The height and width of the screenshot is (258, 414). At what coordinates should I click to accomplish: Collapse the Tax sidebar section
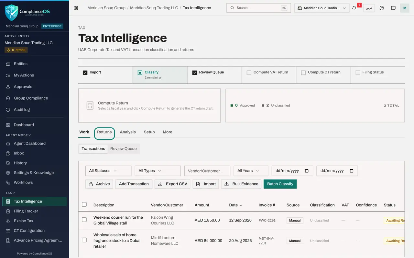[10, 193]
